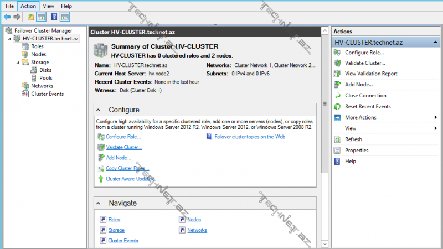Screen dimensions: 443x249
Task: Click the Validate Cluster link in center pane
Action: tap(124, 147)
